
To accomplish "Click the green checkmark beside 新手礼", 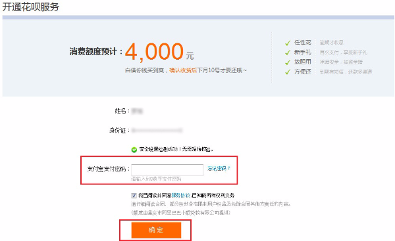I will pos(288,53).
